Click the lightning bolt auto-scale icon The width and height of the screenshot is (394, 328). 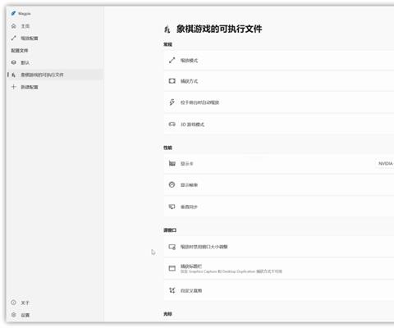coord(172,102)
